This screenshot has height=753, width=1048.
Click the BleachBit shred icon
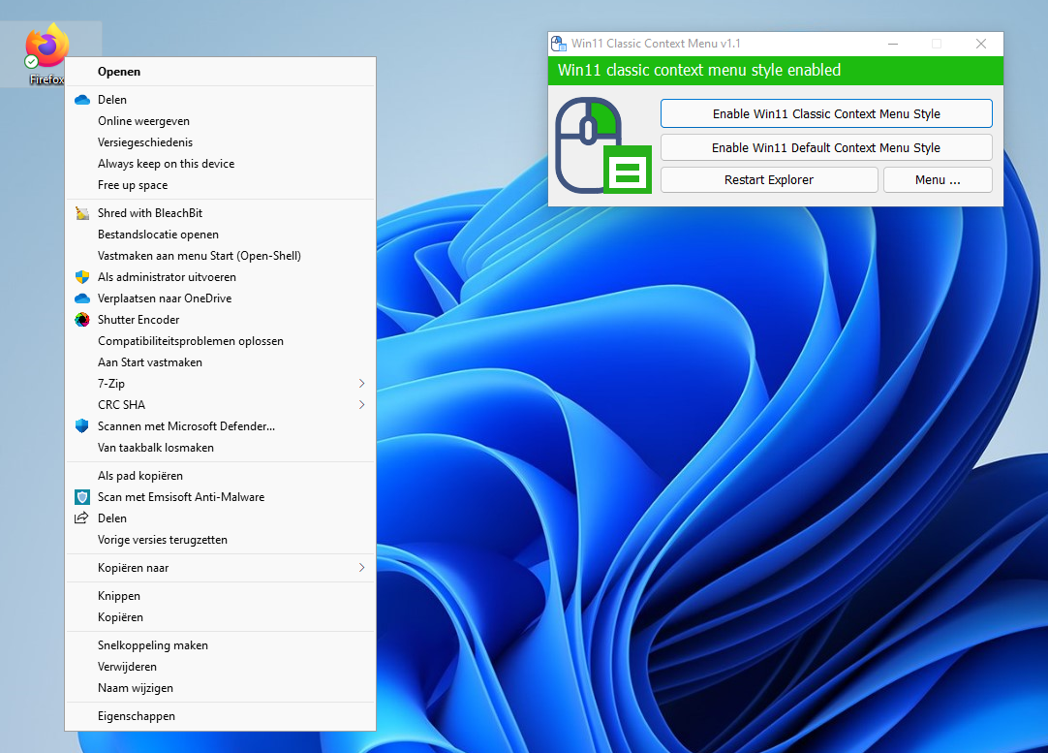pos(82,213)
